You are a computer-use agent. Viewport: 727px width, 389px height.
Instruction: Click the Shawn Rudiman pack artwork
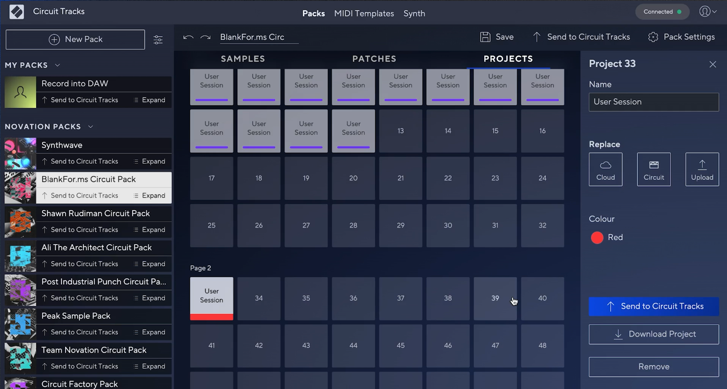click(20, 222)
